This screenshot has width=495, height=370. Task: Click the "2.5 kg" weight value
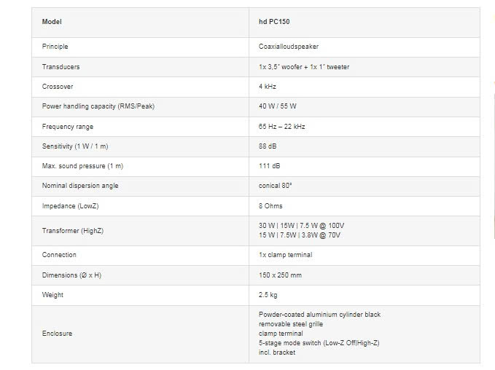point(268,295)
